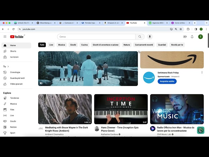Image resolution: width=209 pixels, height=157 pixels.
Task: Open Giochi in Esplora sidebar
Action: (16, 121)
